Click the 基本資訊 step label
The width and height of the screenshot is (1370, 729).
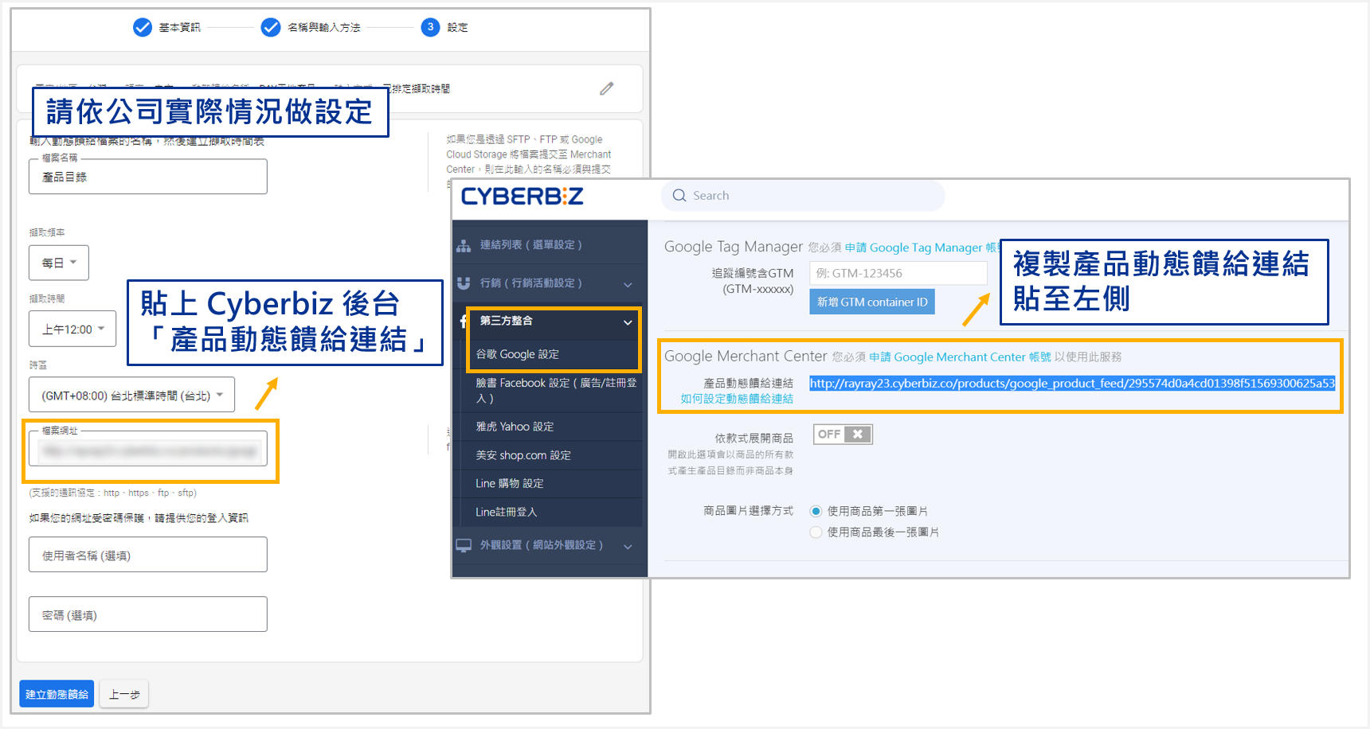180,28
